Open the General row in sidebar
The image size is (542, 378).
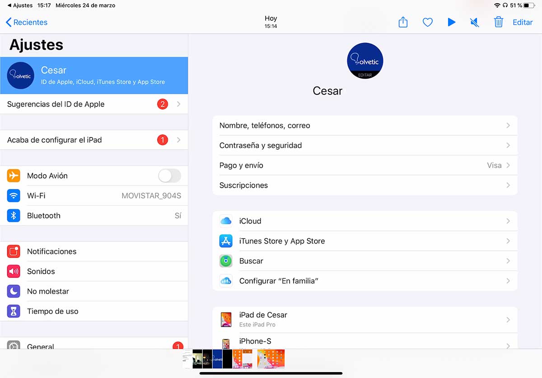pyautogui.click(x=94, y=344)
